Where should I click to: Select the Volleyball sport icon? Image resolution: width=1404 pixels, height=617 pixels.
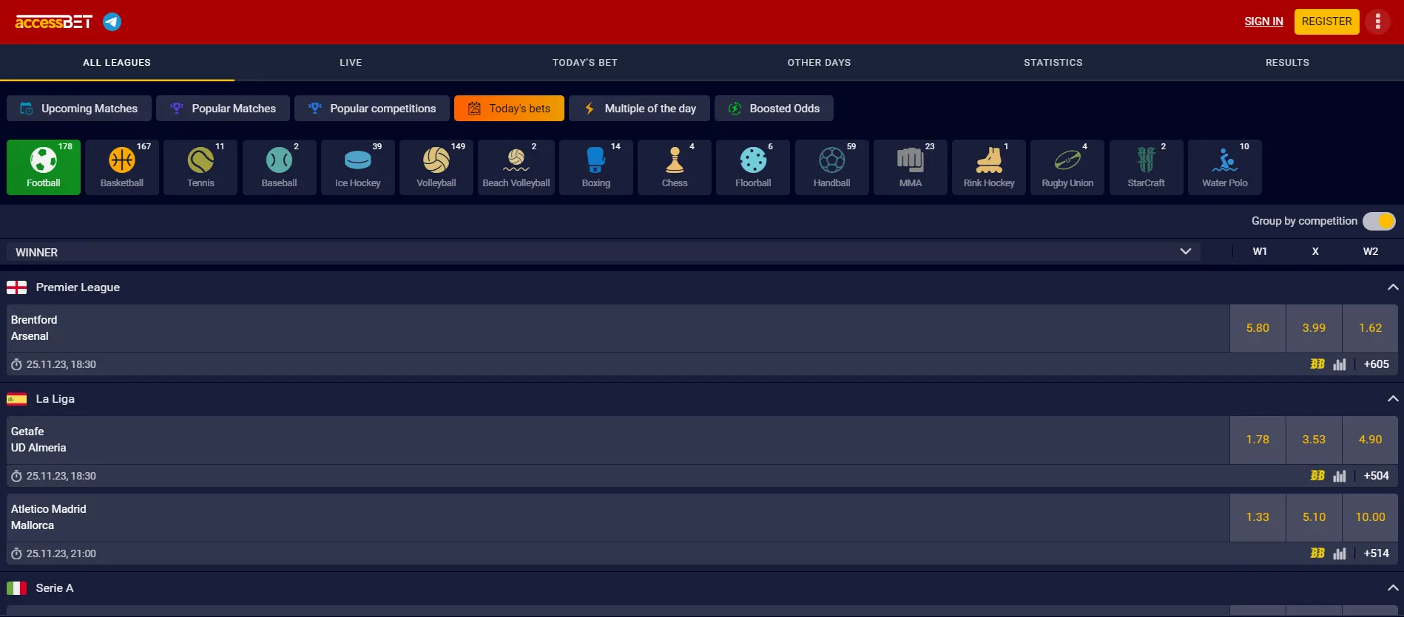pos(436,167)
